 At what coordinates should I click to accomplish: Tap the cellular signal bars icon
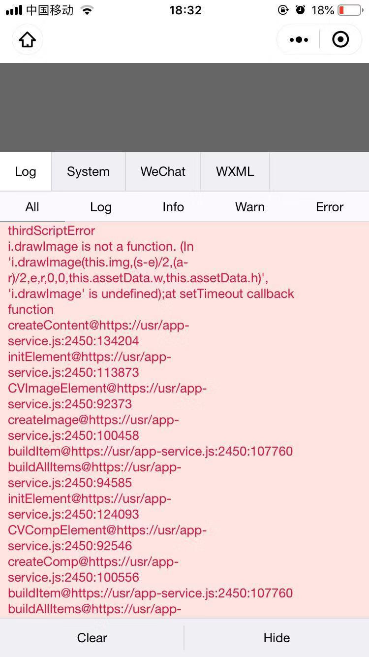pos(14,10)
